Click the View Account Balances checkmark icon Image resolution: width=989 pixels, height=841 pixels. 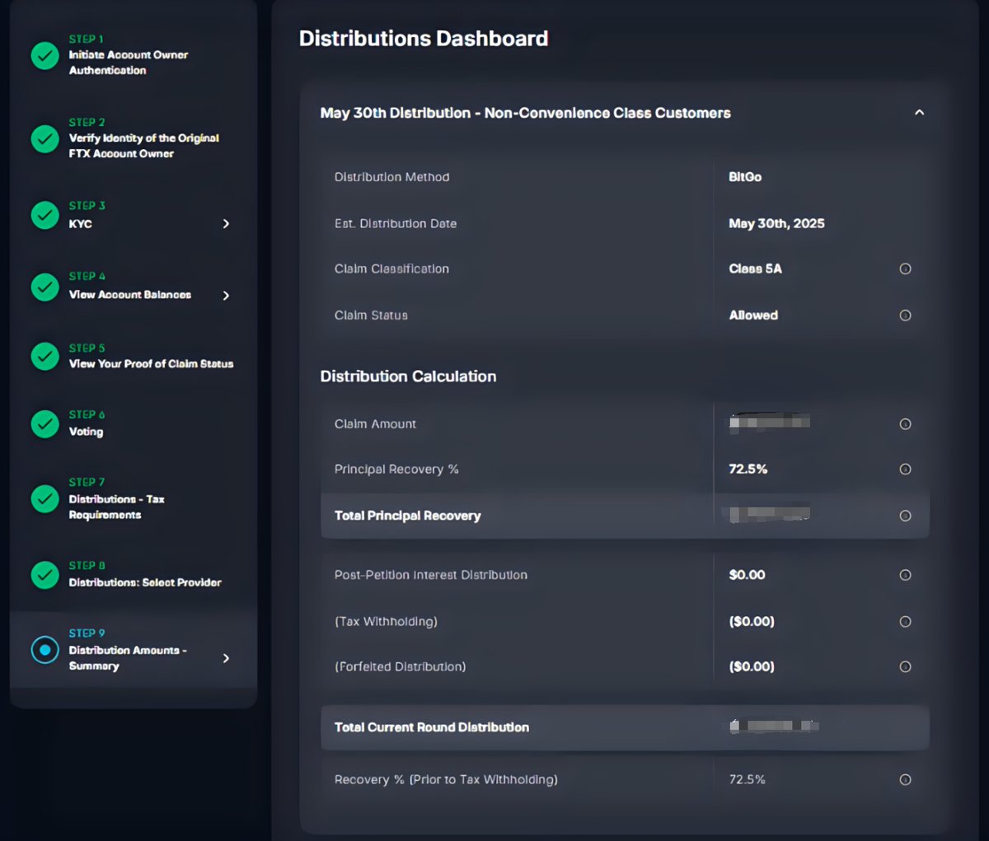click(45, 287)
